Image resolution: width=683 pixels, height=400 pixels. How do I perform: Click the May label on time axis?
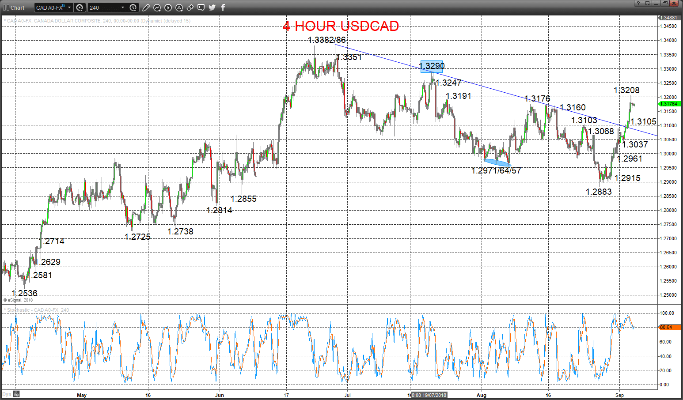click(82, 395)
